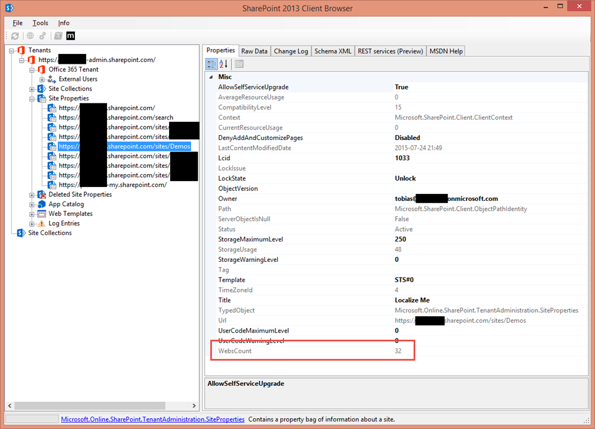Collapse the Tenants root node
Viewport: 595px width, 429px height.
pos(13,50)
